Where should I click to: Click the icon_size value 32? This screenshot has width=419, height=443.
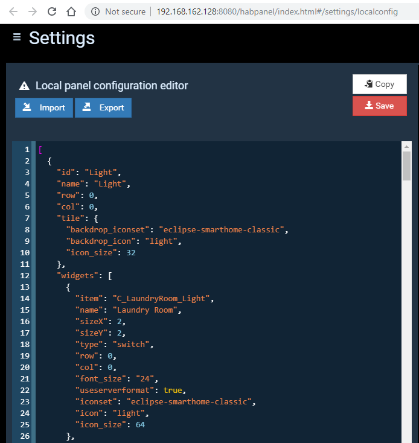tap(131, 252)
